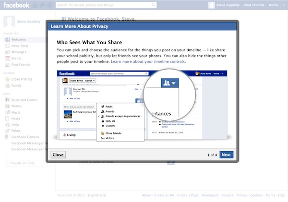Open Music in the sidebar
This screenshot has height=202, width=288.
[x=16, y=112]
